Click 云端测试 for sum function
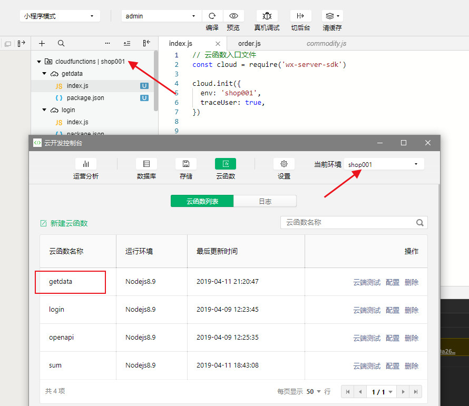The height and width of the screenshot is (406, 469). [x=367, y=366]
